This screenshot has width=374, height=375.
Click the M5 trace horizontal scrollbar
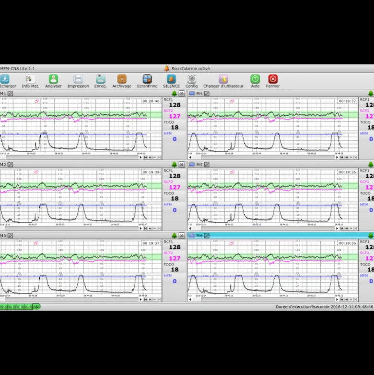point(268,229)
